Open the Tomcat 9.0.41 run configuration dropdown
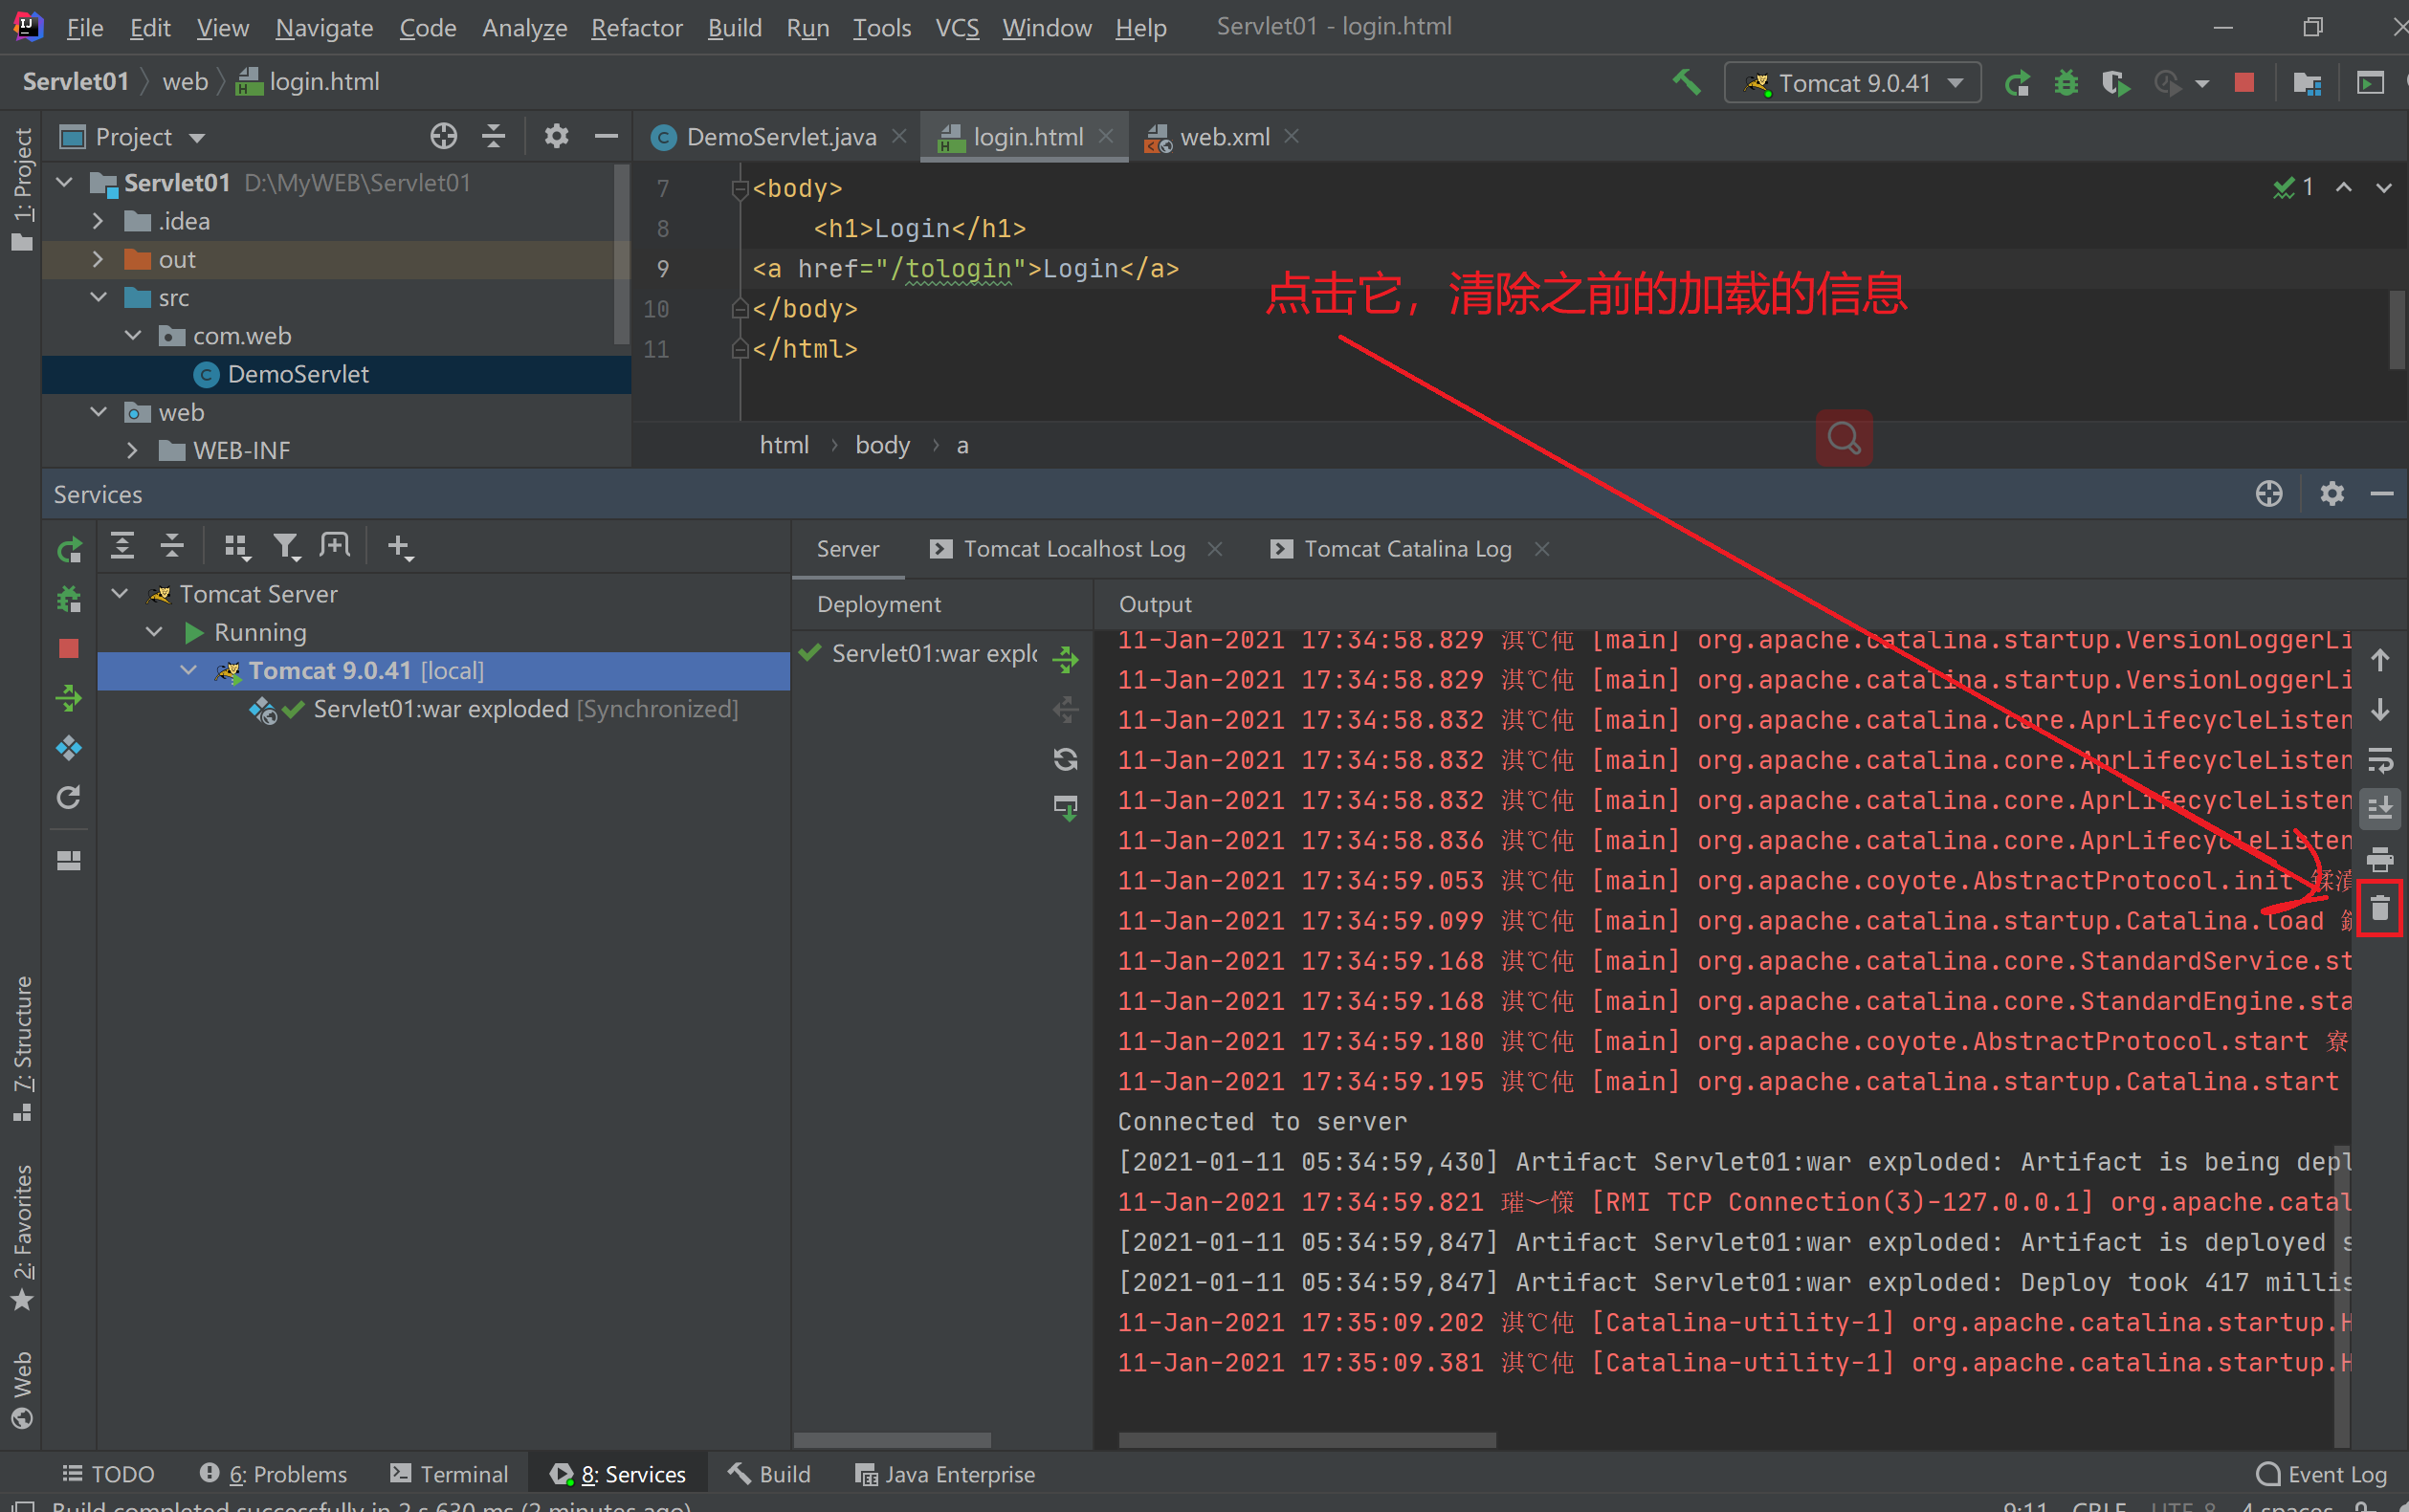 click(1852, 83)
